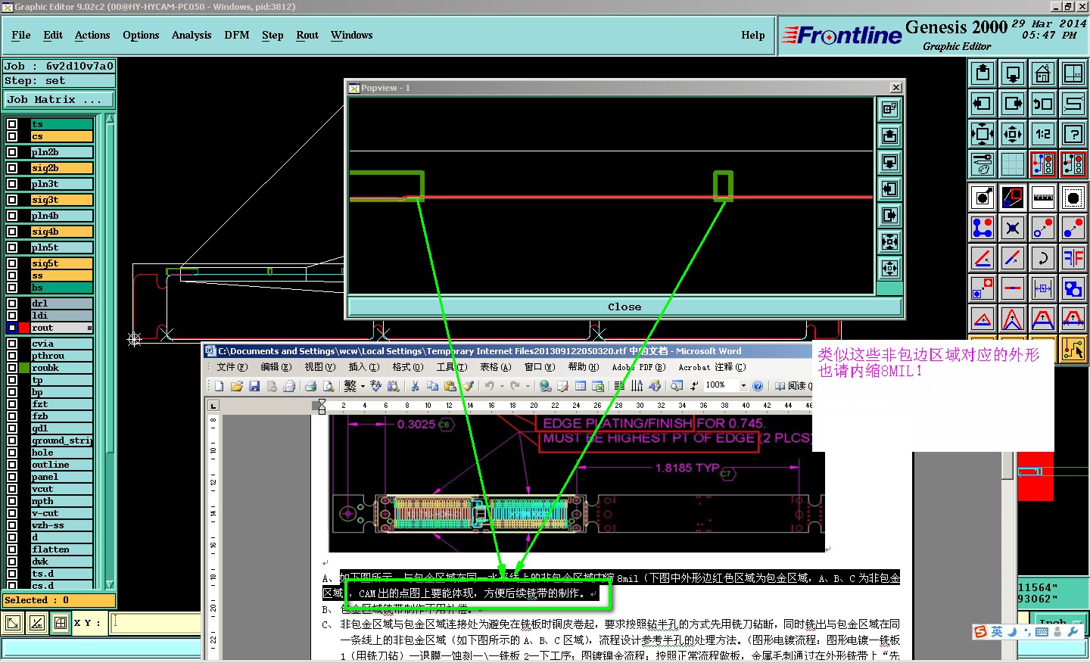Toggle the ts layer checkbox
Image resolution: width=1090 pixels, height=663 pixels.
(12, 124)
